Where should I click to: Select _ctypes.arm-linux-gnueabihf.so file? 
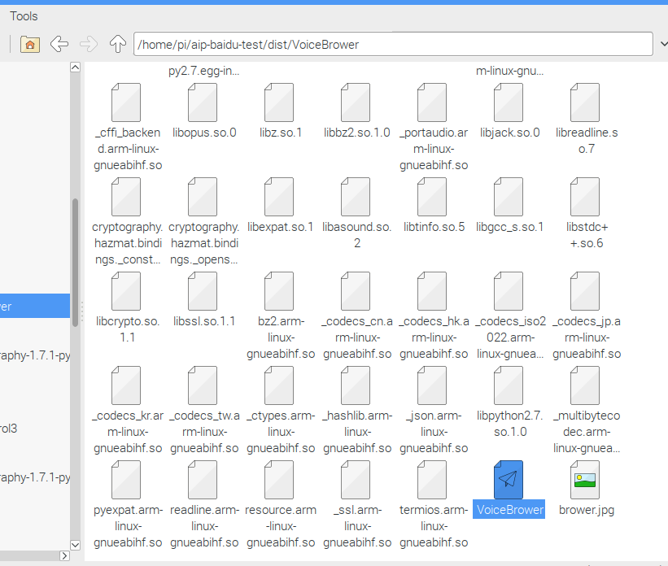[x=280, y=410]
